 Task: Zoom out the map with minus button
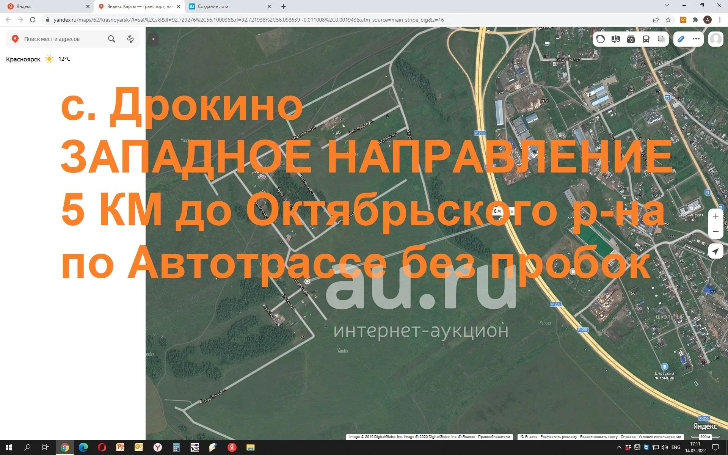pos(716,231)
